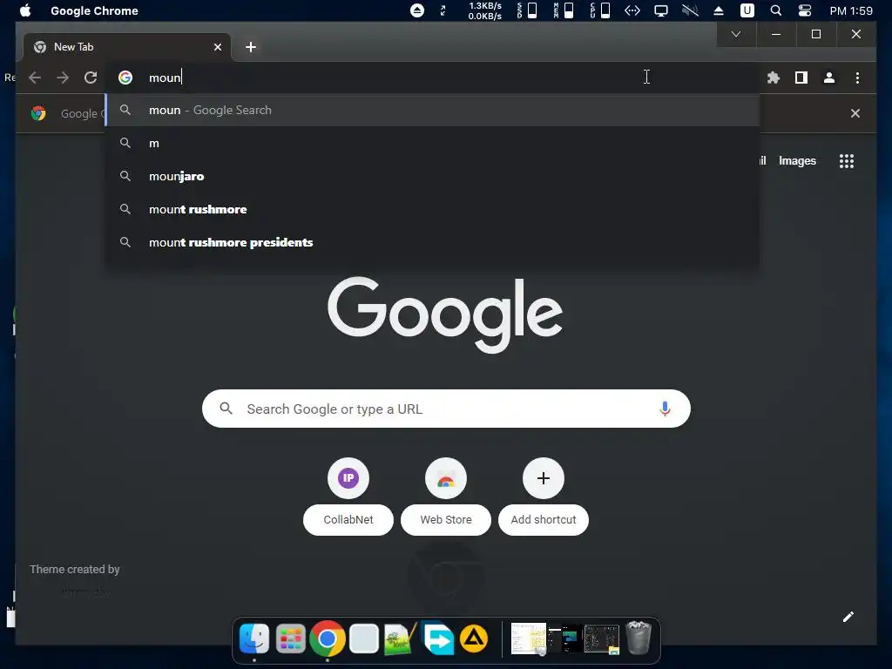Select the 'm' search suggestion

coord(432,144)
